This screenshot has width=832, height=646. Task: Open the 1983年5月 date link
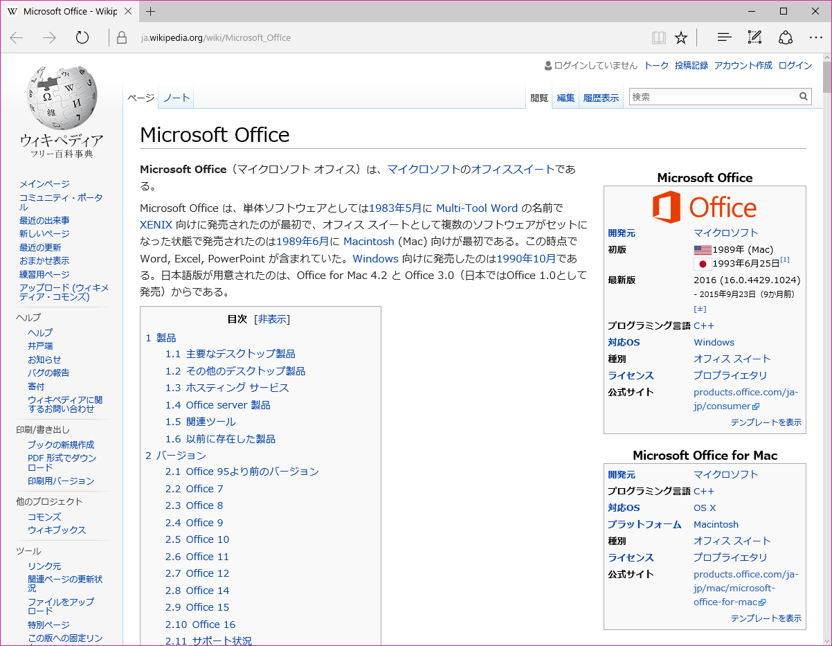(x=395, y=208)
